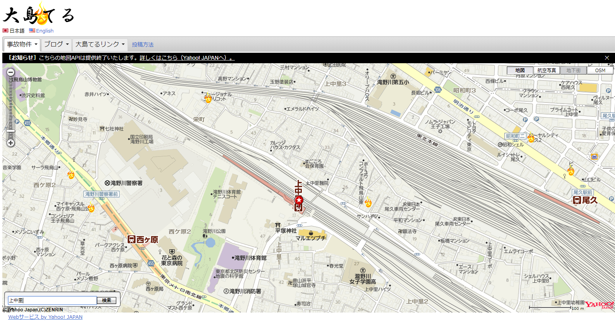The image size is (615, 323).
Task: Open the ブログ dropdown menu
Action: [x=56, y=44]
